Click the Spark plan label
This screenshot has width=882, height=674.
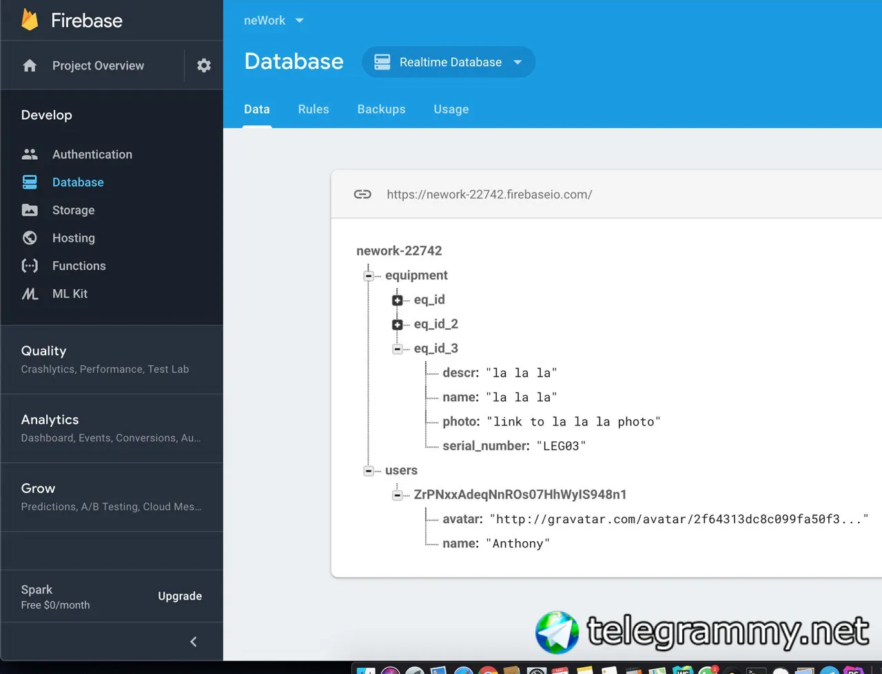click(x=37, y=589)
